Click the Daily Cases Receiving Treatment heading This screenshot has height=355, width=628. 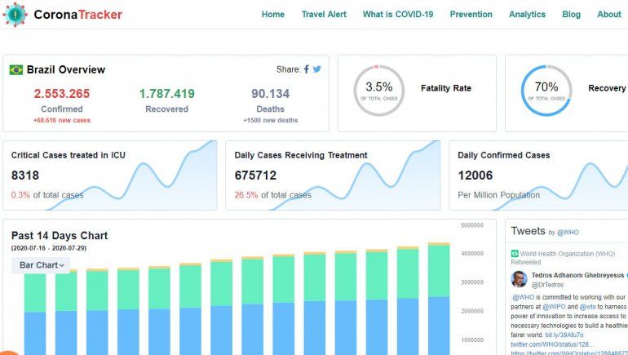tap(301, 155)
